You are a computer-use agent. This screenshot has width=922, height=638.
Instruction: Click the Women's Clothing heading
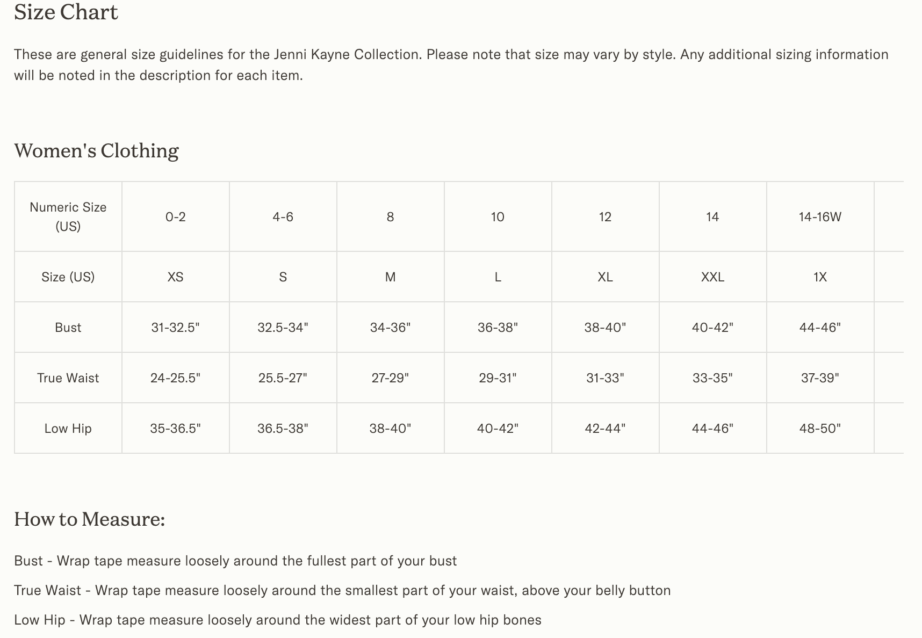(x=96, y=151)
